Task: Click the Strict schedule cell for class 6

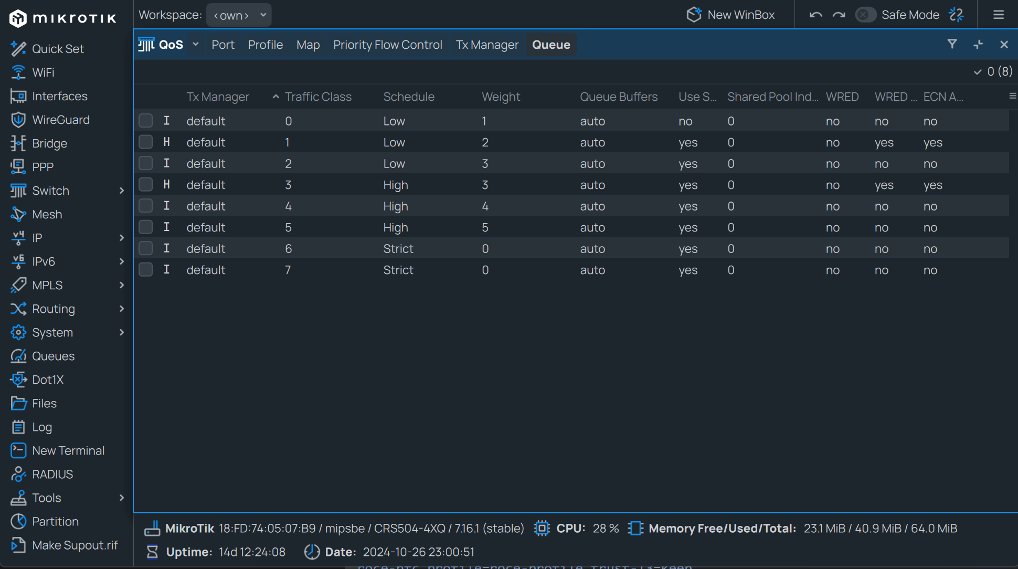Action: [x=398, y=249]
